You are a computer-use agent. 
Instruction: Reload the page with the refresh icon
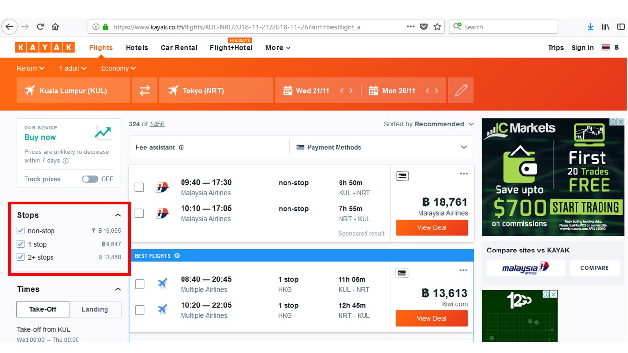tap(41, 27)
